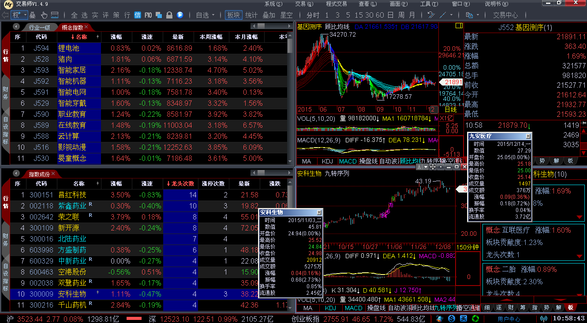Expand the 权 adjustment dropdown arrow
The image size is (587, 323).
25,15
